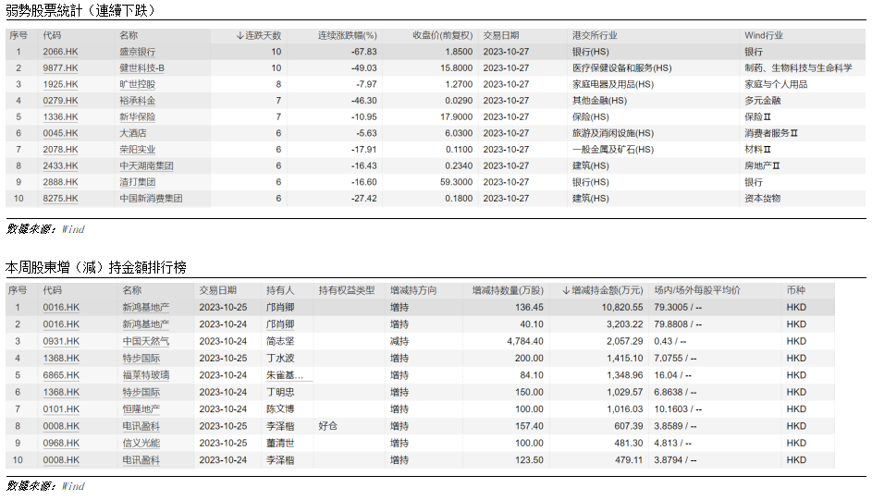Click the 盛京银行 stock name
872x500 pixels.
tap(138, 52)
